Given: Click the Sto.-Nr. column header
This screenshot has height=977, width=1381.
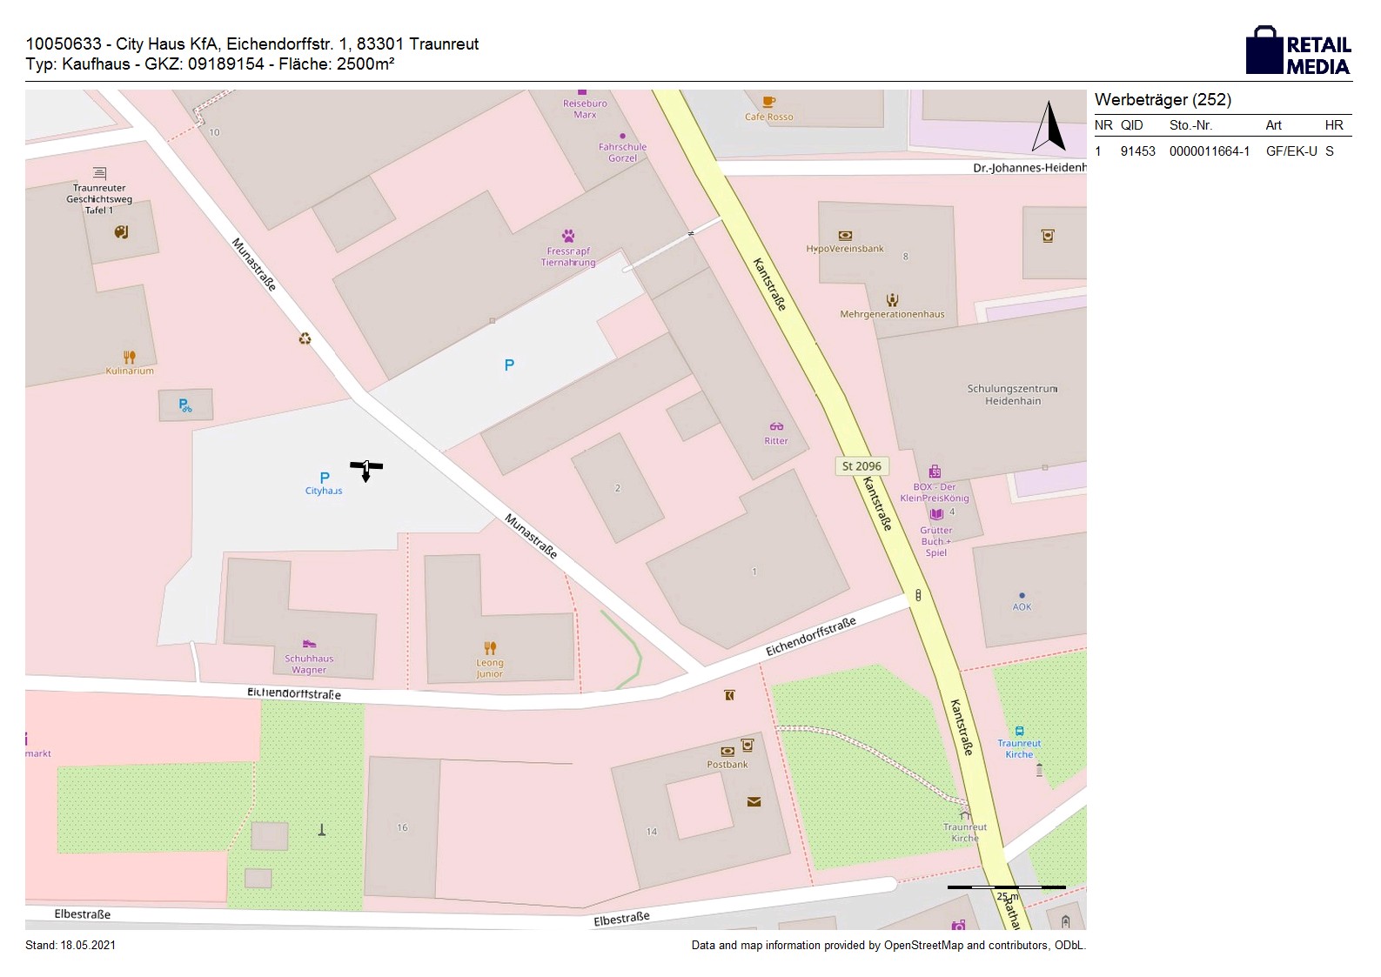Looking at the screenshot, I should [1190, 125].
